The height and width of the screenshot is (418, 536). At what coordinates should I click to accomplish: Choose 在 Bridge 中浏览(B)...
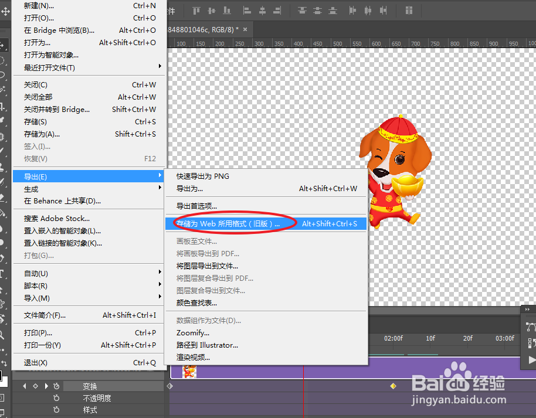pyautogui.click(x=89, y=30)
